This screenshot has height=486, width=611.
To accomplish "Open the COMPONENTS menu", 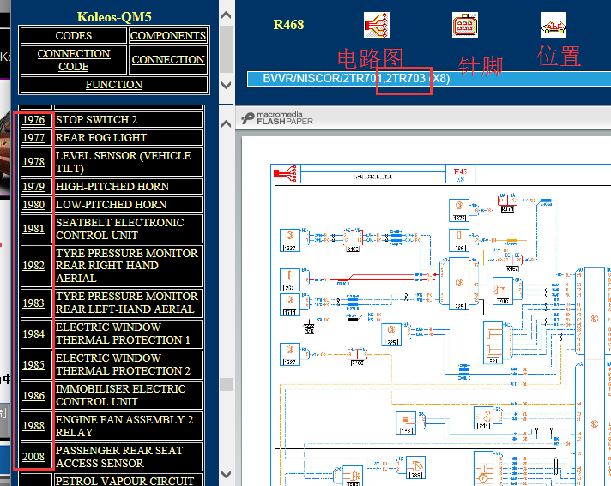I will [x=168, y=35].
